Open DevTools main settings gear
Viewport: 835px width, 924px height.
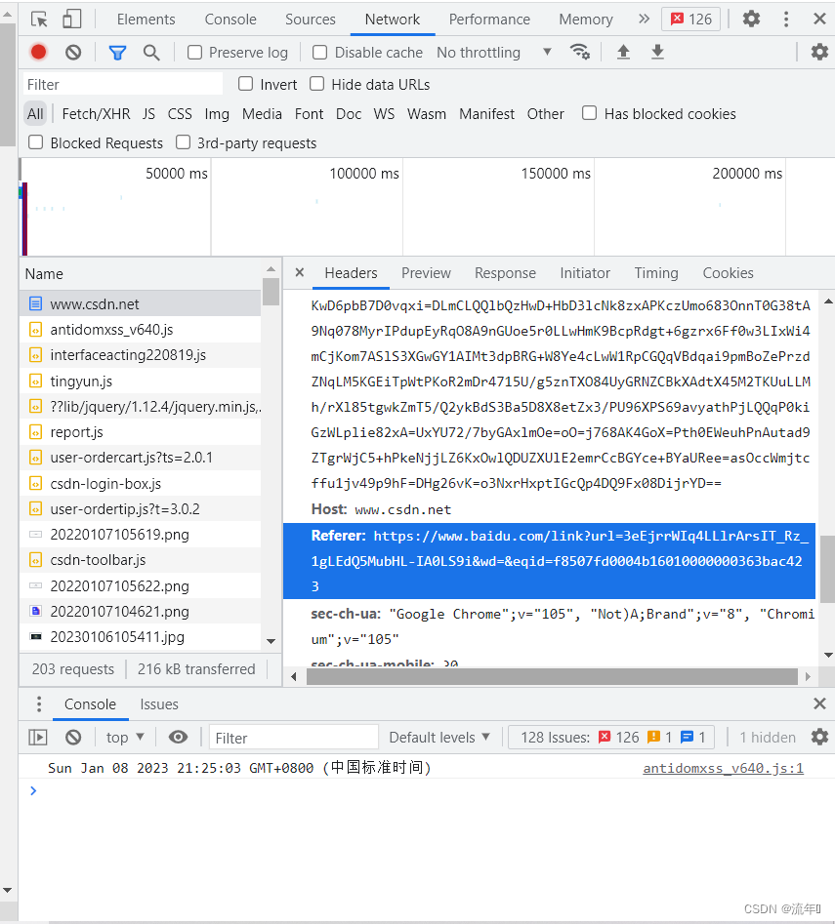coord(751,19)
